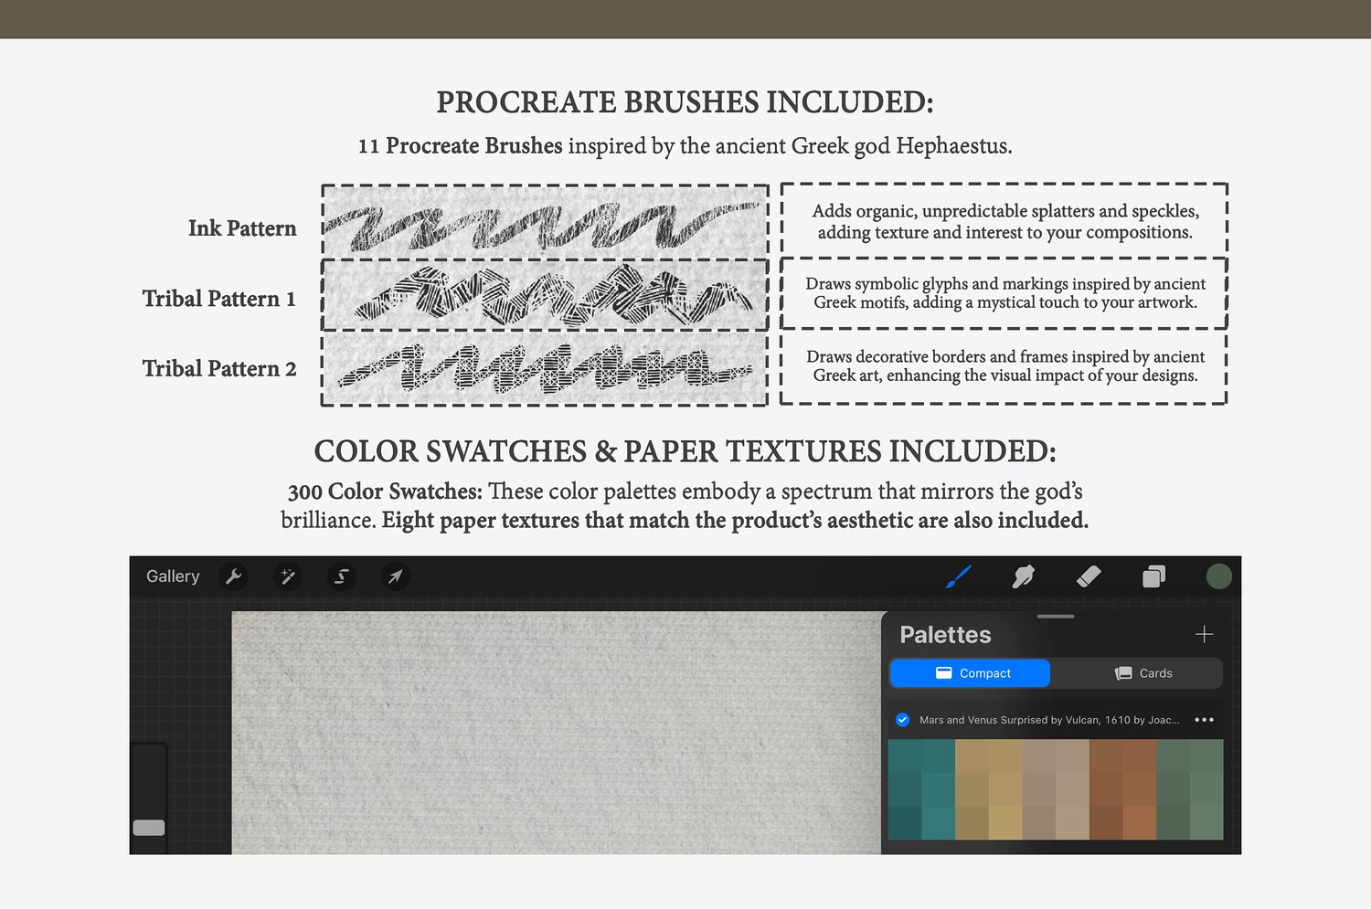Viewport: 1371px width, 909px height.
Task: Click the Tribal Pattern 1 brush stroke preview
Action: click(x=545, y=295)
